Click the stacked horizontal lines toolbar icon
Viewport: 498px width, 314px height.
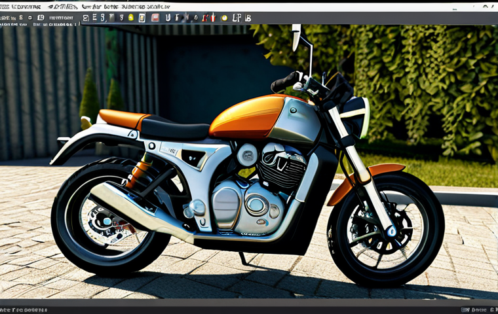(94, 18)
